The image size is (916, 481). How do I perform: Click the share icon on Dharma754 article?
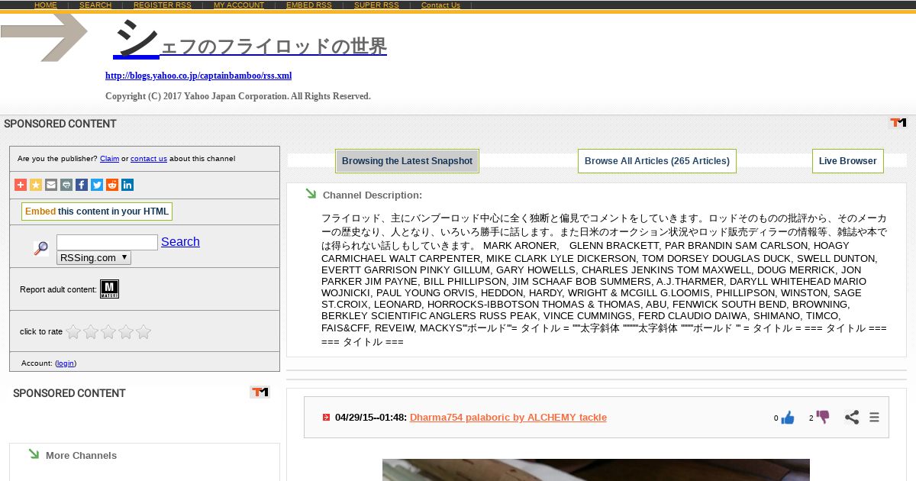point(852,418)
